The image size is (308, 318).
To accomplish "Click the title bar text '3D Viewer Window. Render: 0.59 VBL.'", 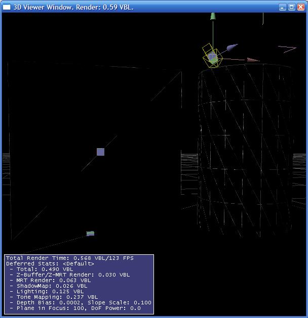I will pyautogui.click(x=73, y=7).
